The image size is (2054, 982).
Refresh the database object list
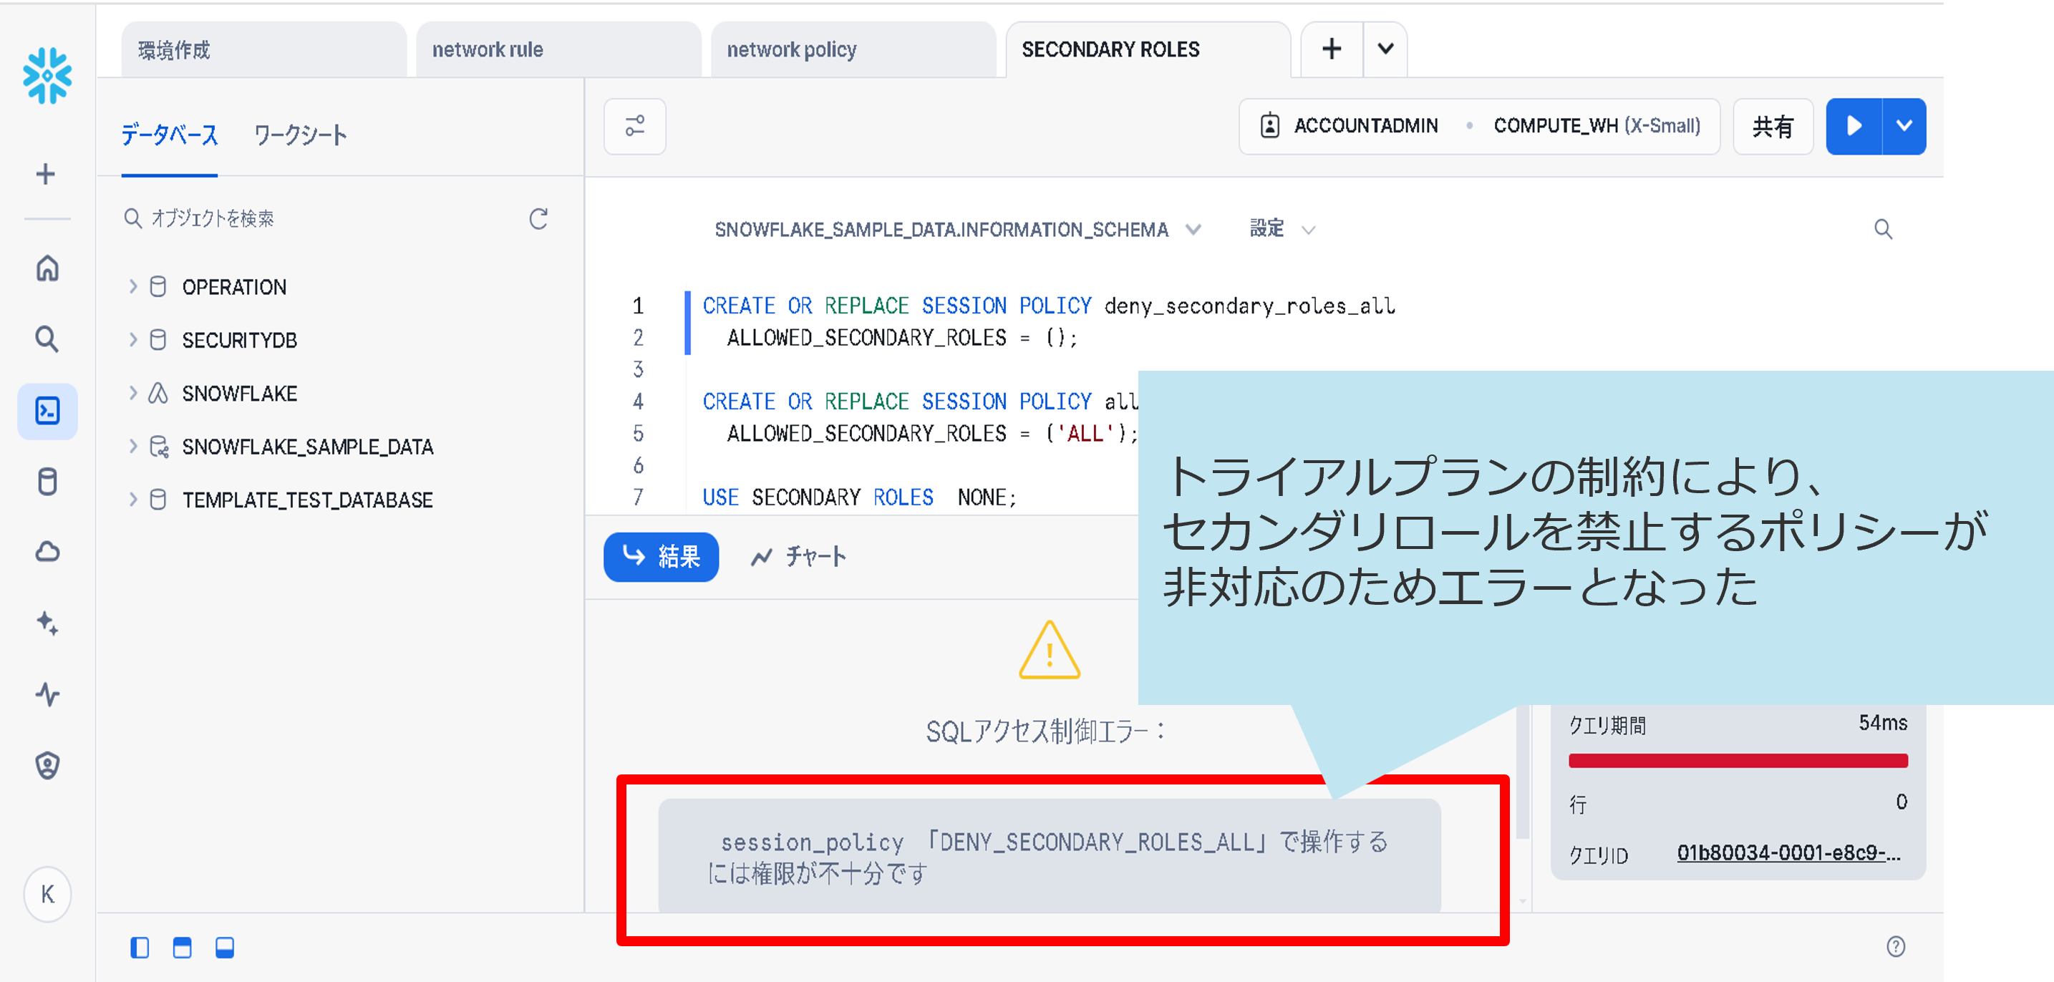coord(539,218)
